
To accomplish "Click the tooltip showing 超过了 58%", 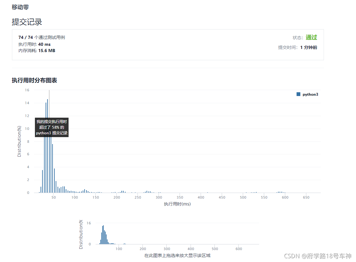I will (x=52, y=127).
